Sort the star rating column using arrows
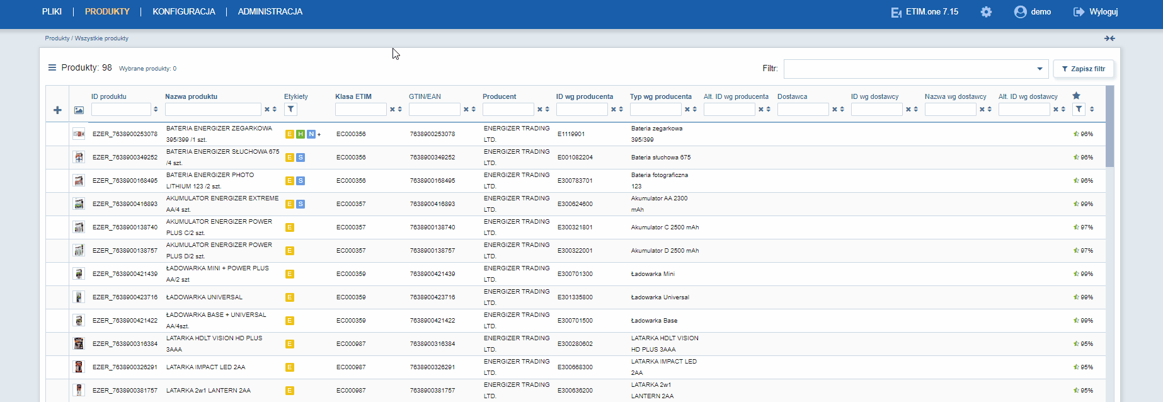1163x402 pixels. [1092, 110]
